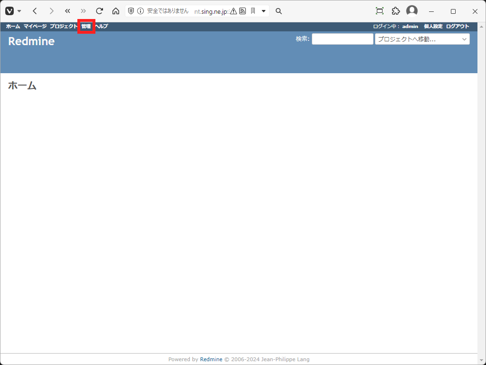Open the マイページ menu link
Viewport: 486px width, 365px height.
pyautogui.click(x=35, y=27)
